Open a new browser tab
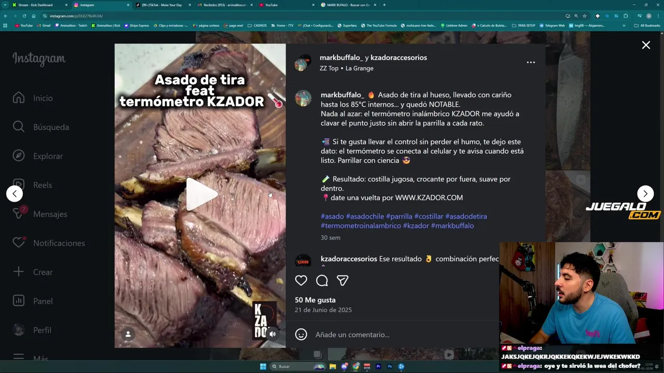 tap(384, 5)
